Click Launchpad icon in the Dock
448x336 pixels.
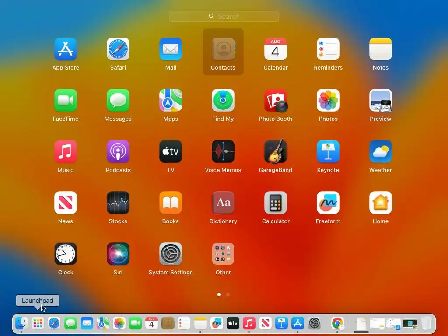click(x=38, y=323)
